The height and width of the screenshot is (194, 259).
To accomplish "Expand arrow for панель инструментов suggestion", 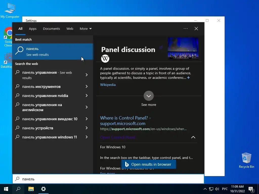I will (x=87, y=86).
